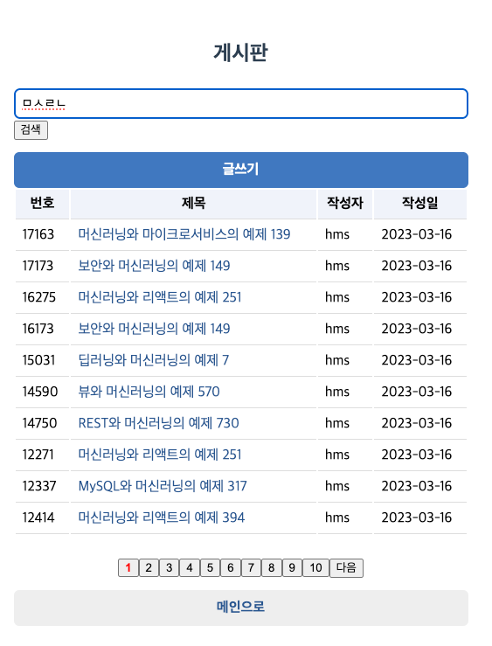Go to page 5
The height and width of the screenshot is (646, 492).
tap(210, 567)
